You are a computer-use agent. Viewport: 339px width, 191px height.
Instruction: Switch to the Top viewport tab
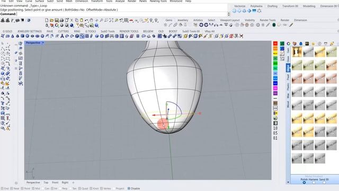46,183
